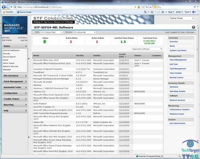
Task: Expand the Reporting sidebar section
Action: click(x=15, y=105)
